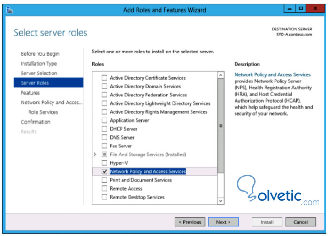The image size is (328, 236).
Task: Check Active Directory Lightweight Directory Services
Action: [104, 103]
